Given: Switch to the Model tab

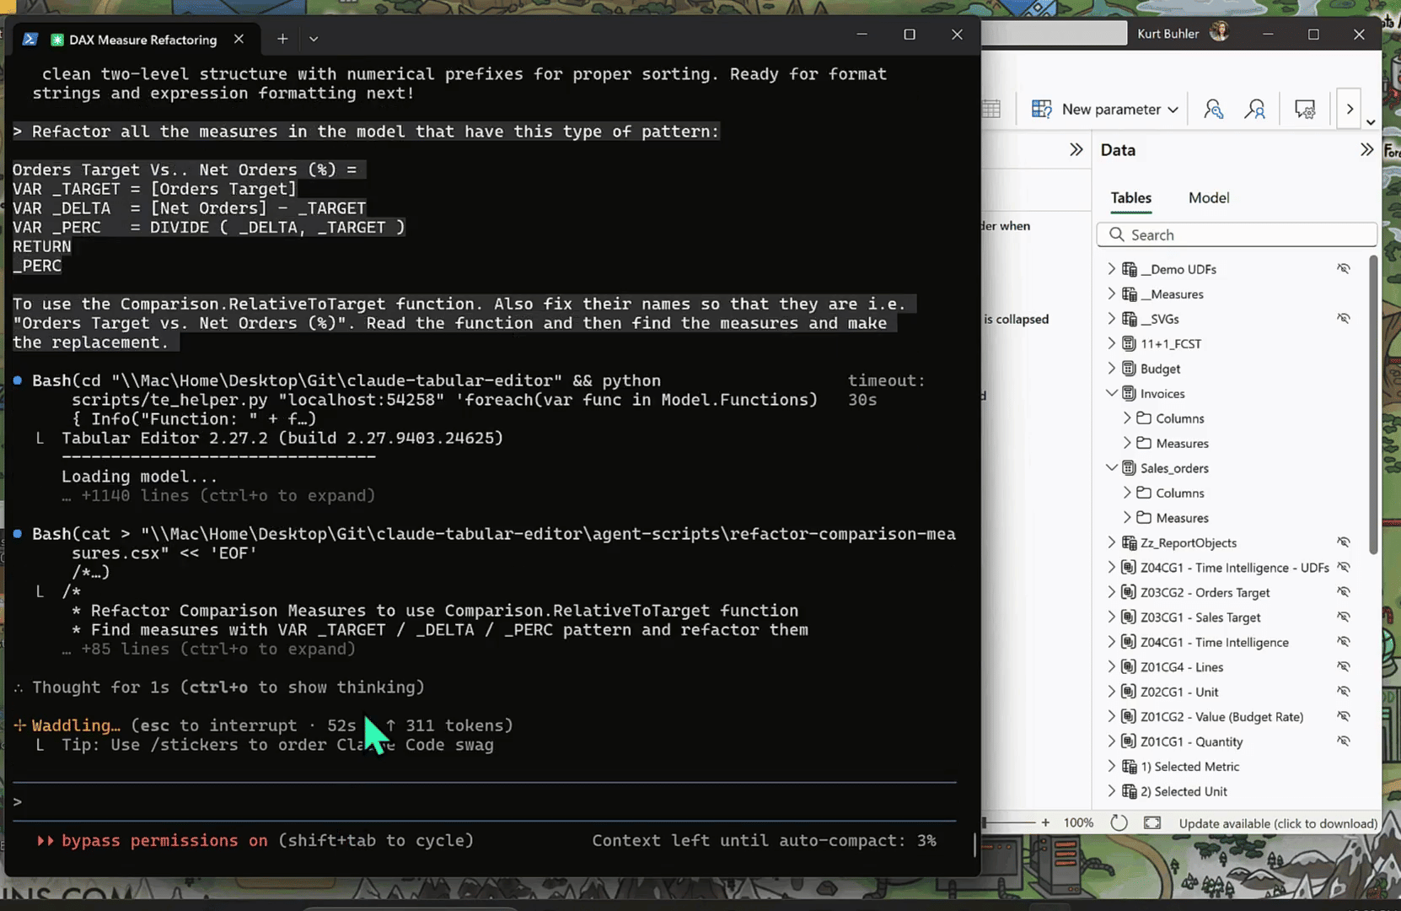Looking at the screenshot, I should point(1209,197).
